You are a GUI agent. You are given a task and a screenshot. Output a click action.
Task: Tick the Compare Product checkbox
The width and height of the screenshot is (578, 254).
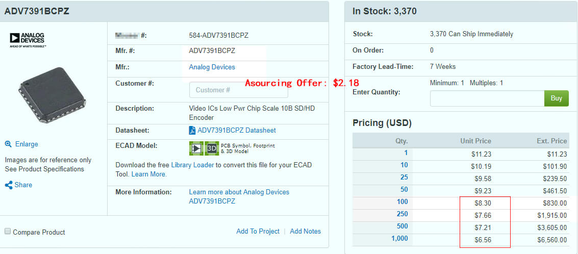click(x=8, y=231)
